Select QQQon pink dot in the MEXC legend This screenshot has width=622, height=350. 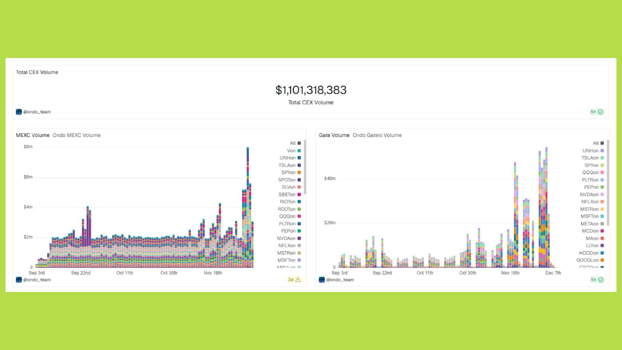299,216
